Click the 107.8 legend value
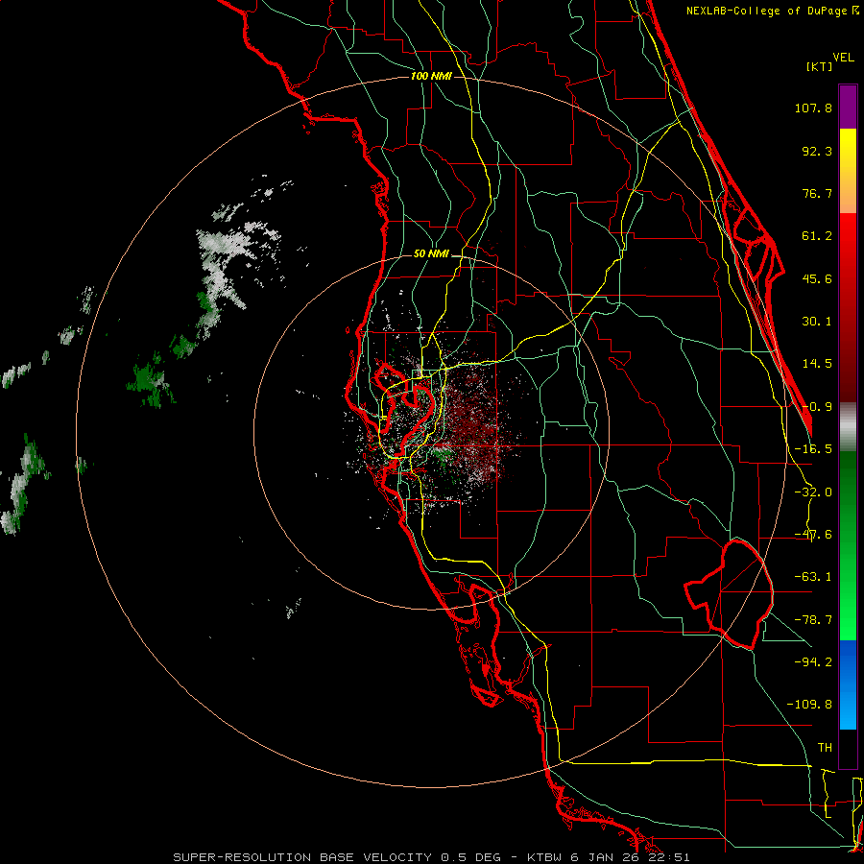Image resolution: width=864 pixels, height=864 pixels. tap(813, 108)
